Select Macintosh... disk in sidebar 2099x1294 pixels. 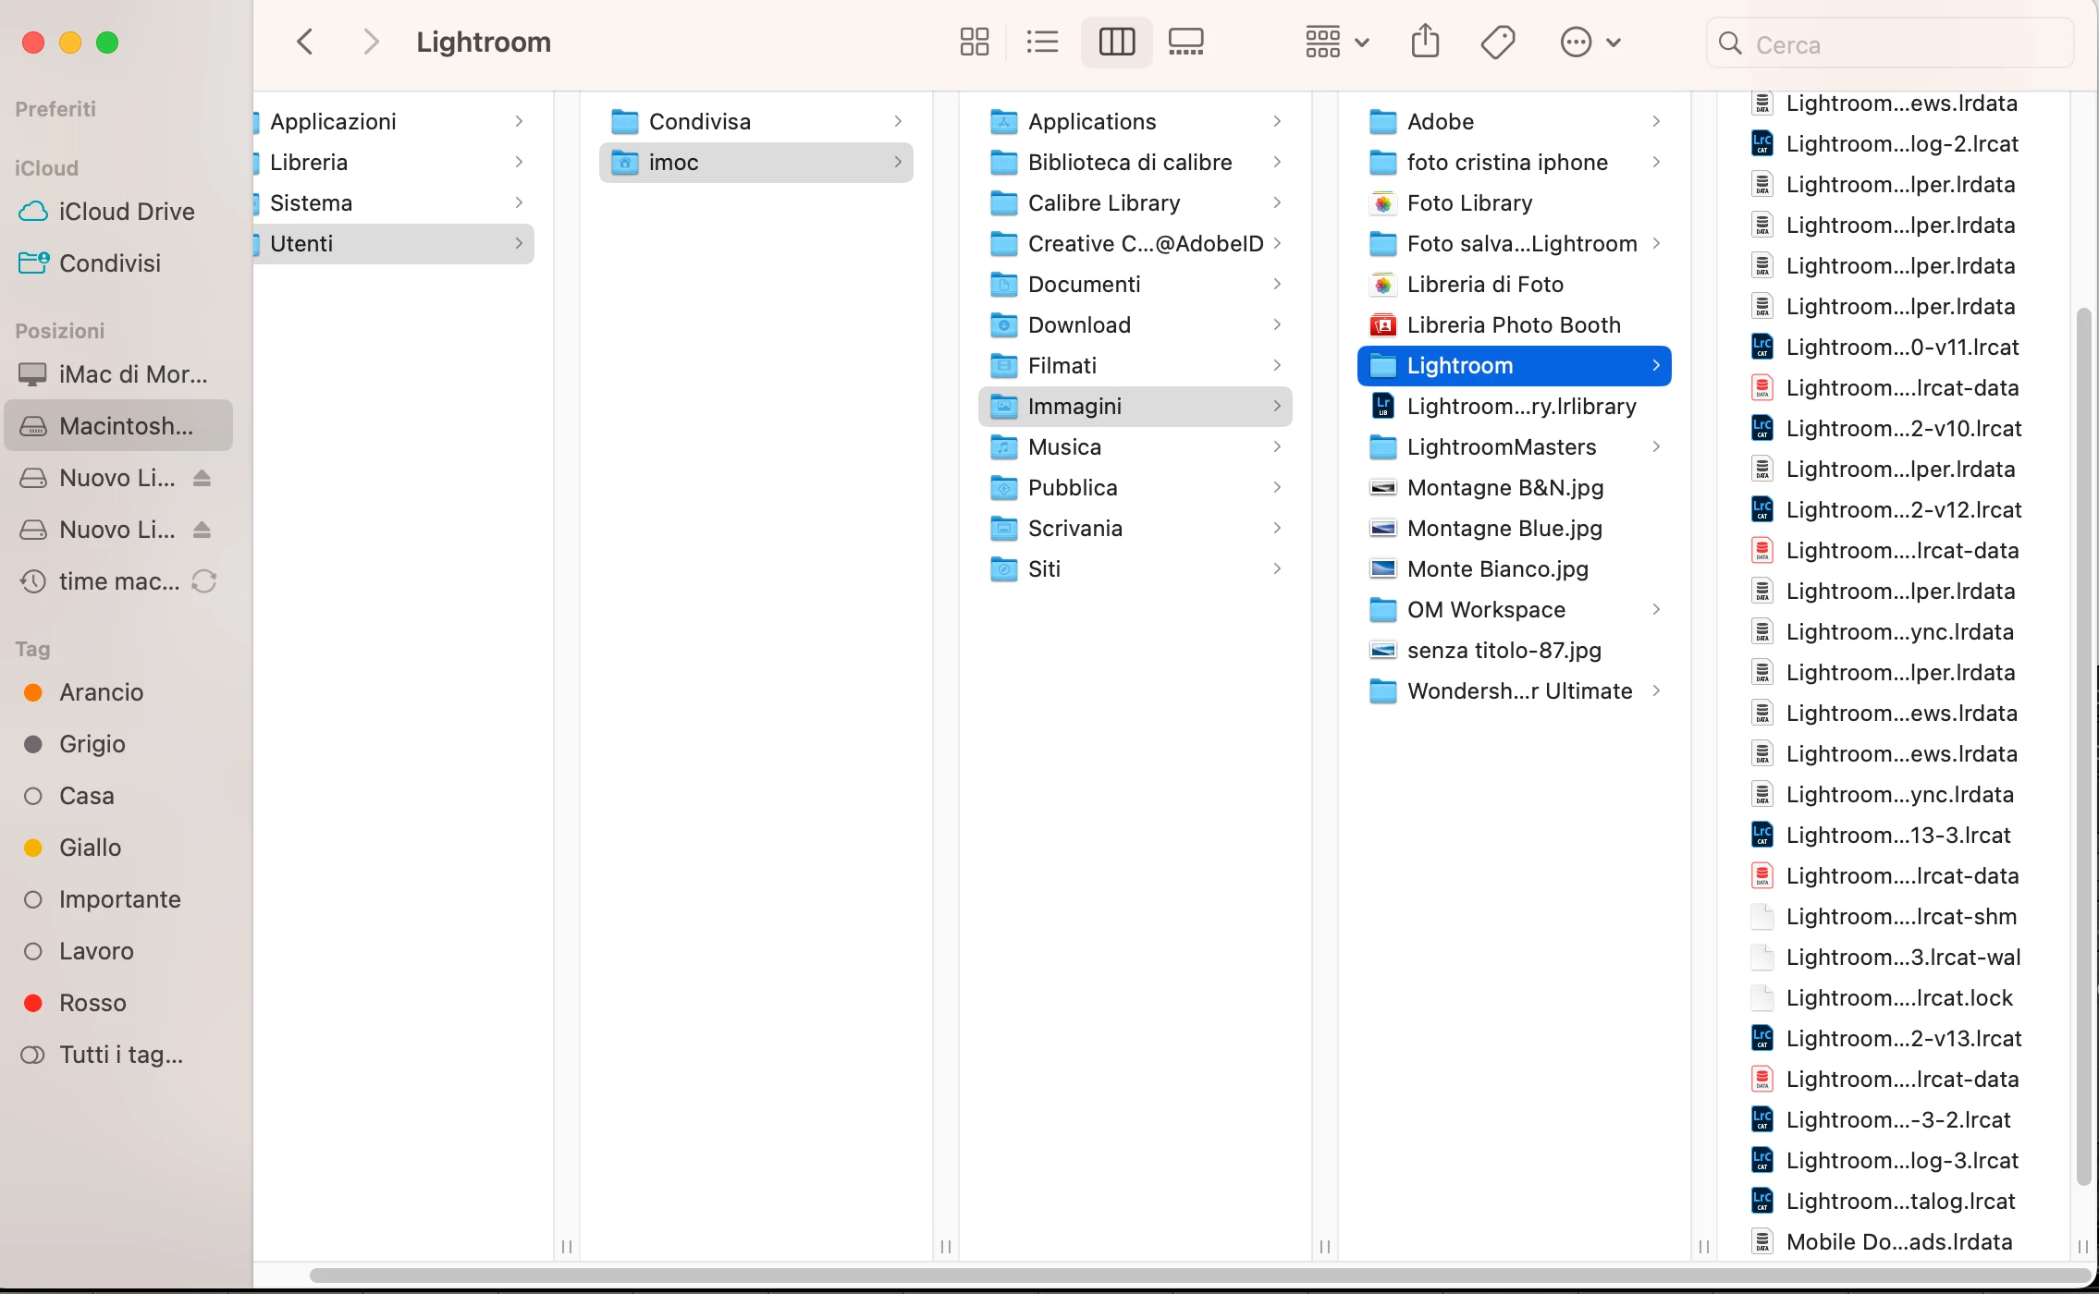[125, 426]
